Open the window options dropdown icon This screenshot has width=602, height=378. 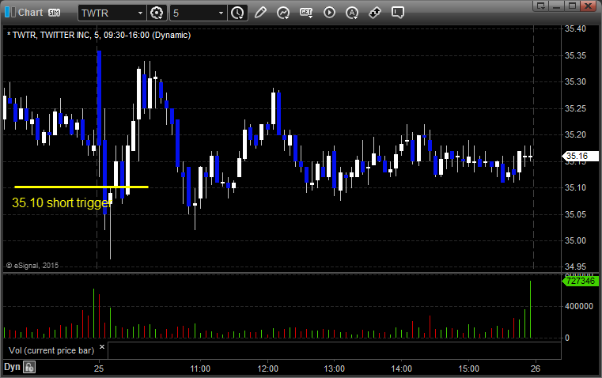541,6
